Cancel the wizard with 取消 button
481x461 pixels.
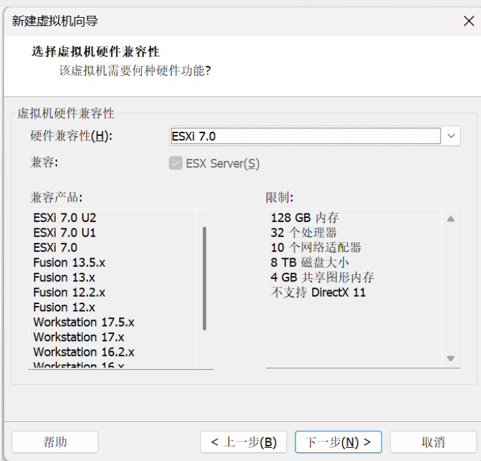[x=433, y=442]
